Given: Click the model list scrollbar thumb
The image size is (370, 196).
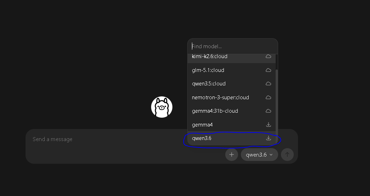Looking at the screenshot, I should tap(277, 106).
